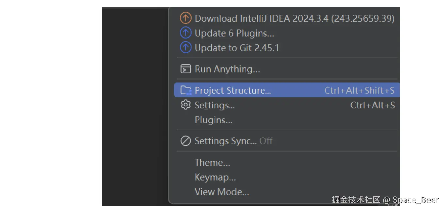Screen dimensions: 445x211
Task: Select the Update to Git 2.45.1 entry
Action: point(236,48)
